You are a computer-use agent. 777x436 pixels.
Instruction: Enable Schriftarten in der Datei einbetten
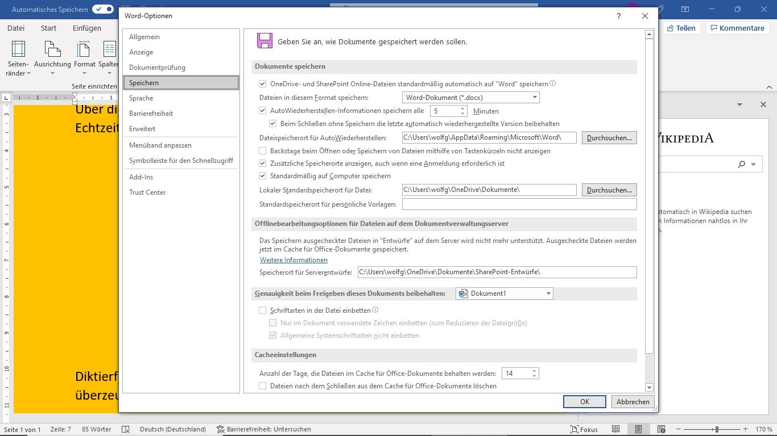point(262,311)
